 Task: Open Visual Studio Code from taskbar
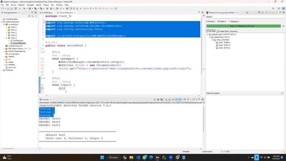(138, 157)
